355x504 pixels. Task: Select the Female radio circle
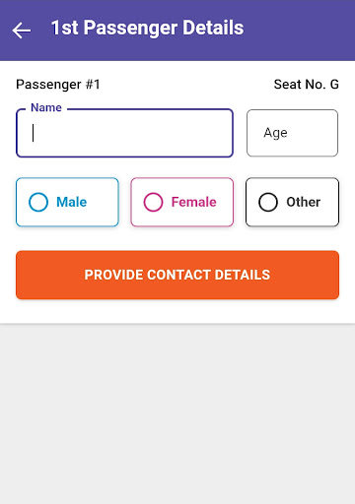pyautogui.click(x=153, y=202)
